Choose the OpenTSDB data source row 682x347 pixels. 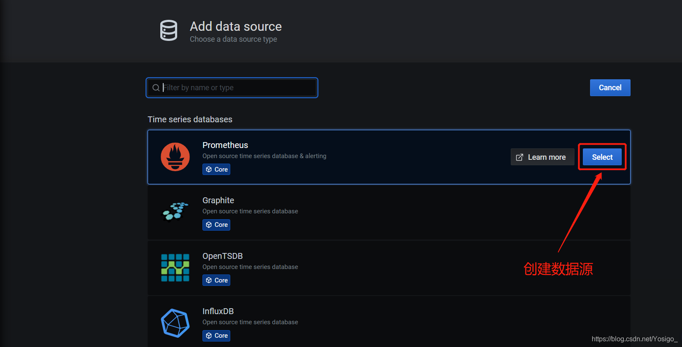coord(389,268)
